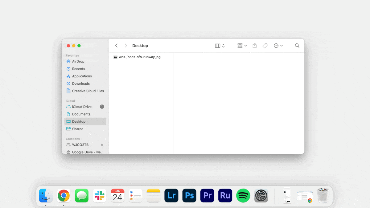Open the Group By grid icon
Image resolution: width=370 pixels, height=208 pixels.
coord(240,46)
